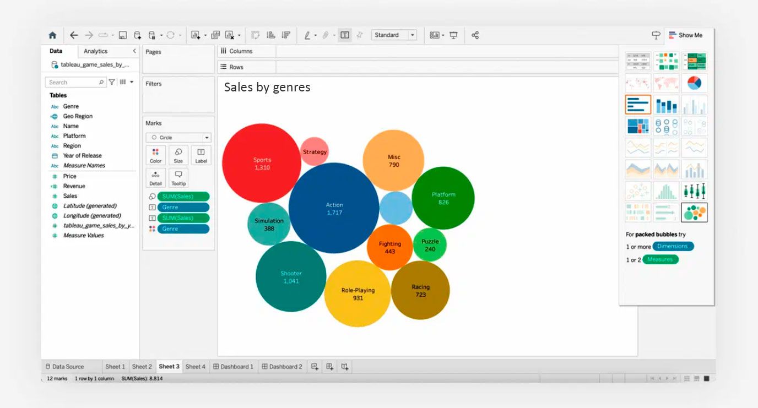Switch to the Analytics tab
The width and height of the screenshot is (758, 408).
tap(96, 51)
